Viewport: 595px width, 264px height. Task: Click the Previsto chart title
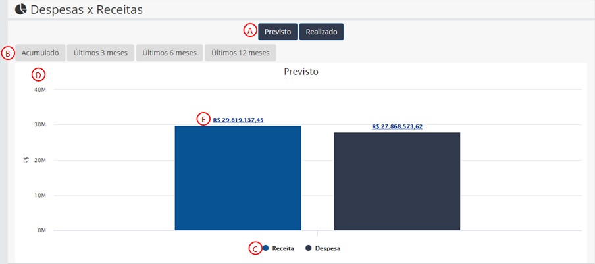pyautogui.click(x=301, y=72)
